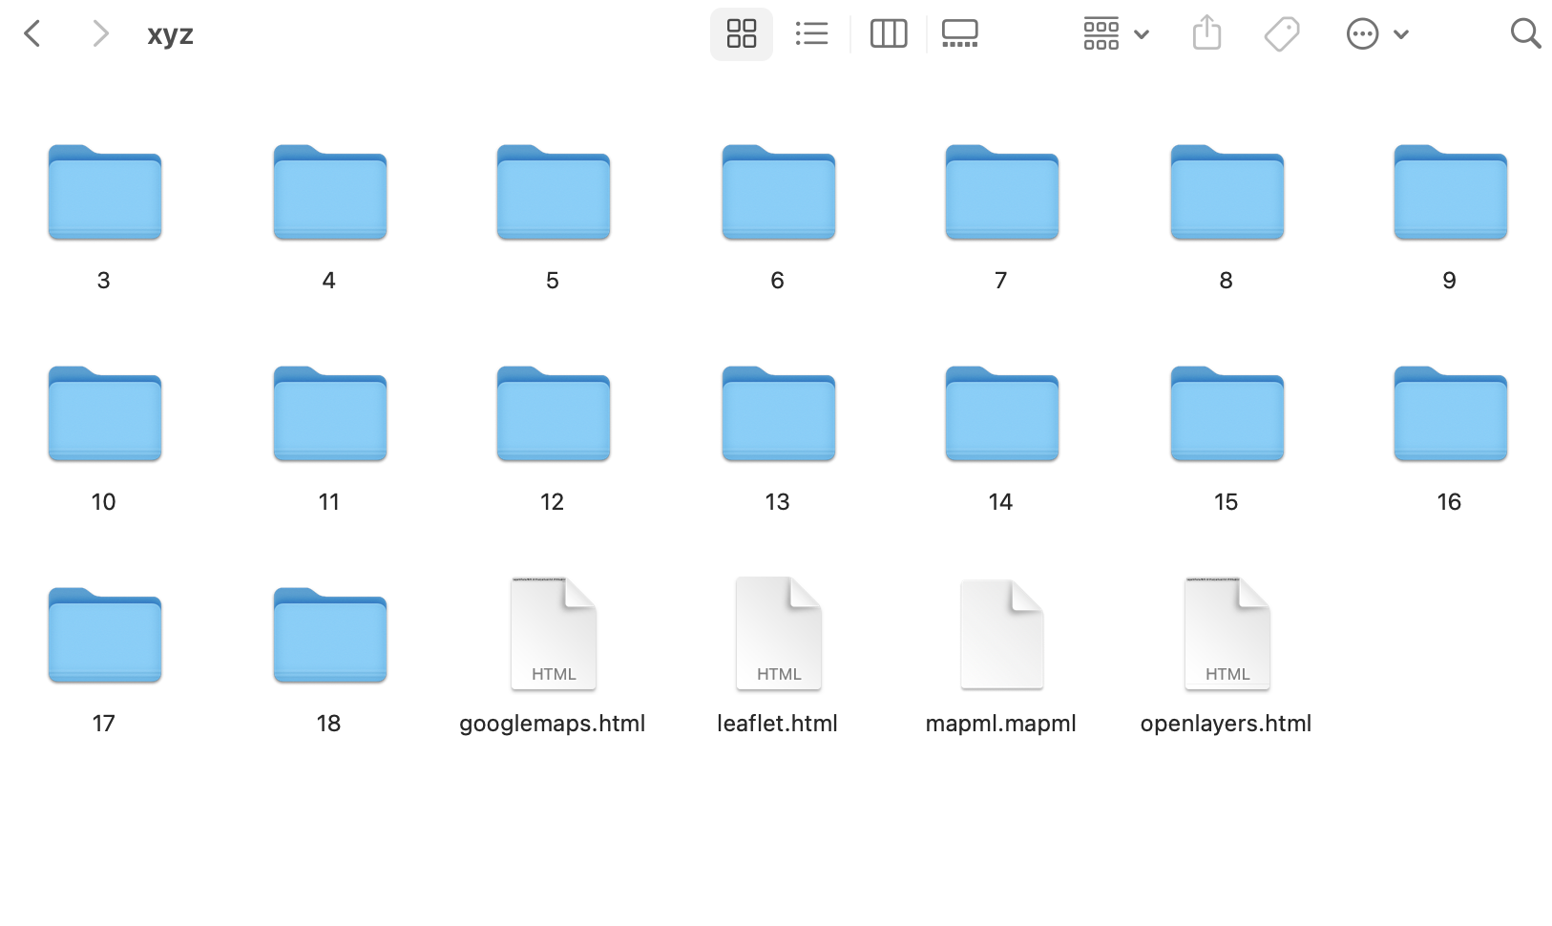Open the Edit Tags button
The width and height of the screenshot is (1552, 926).
pos(1282,34)
